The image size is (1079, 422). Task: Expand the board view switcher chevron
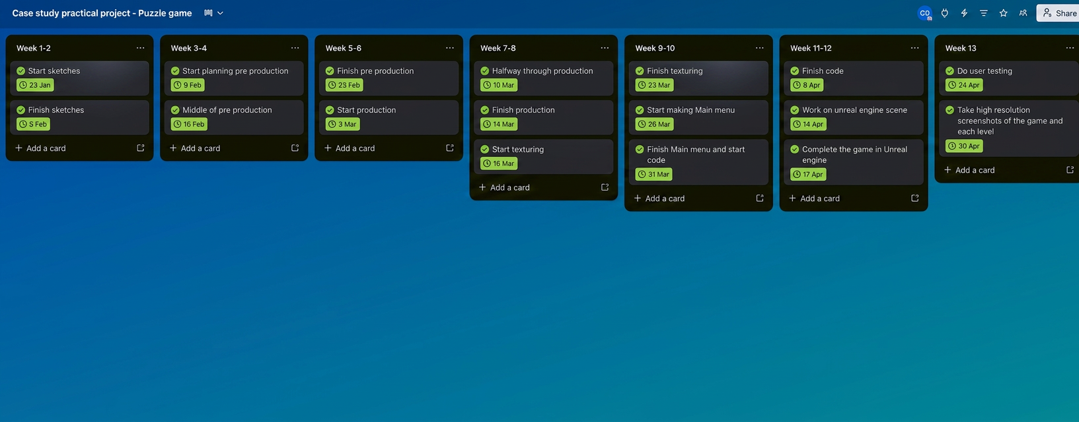221,13
